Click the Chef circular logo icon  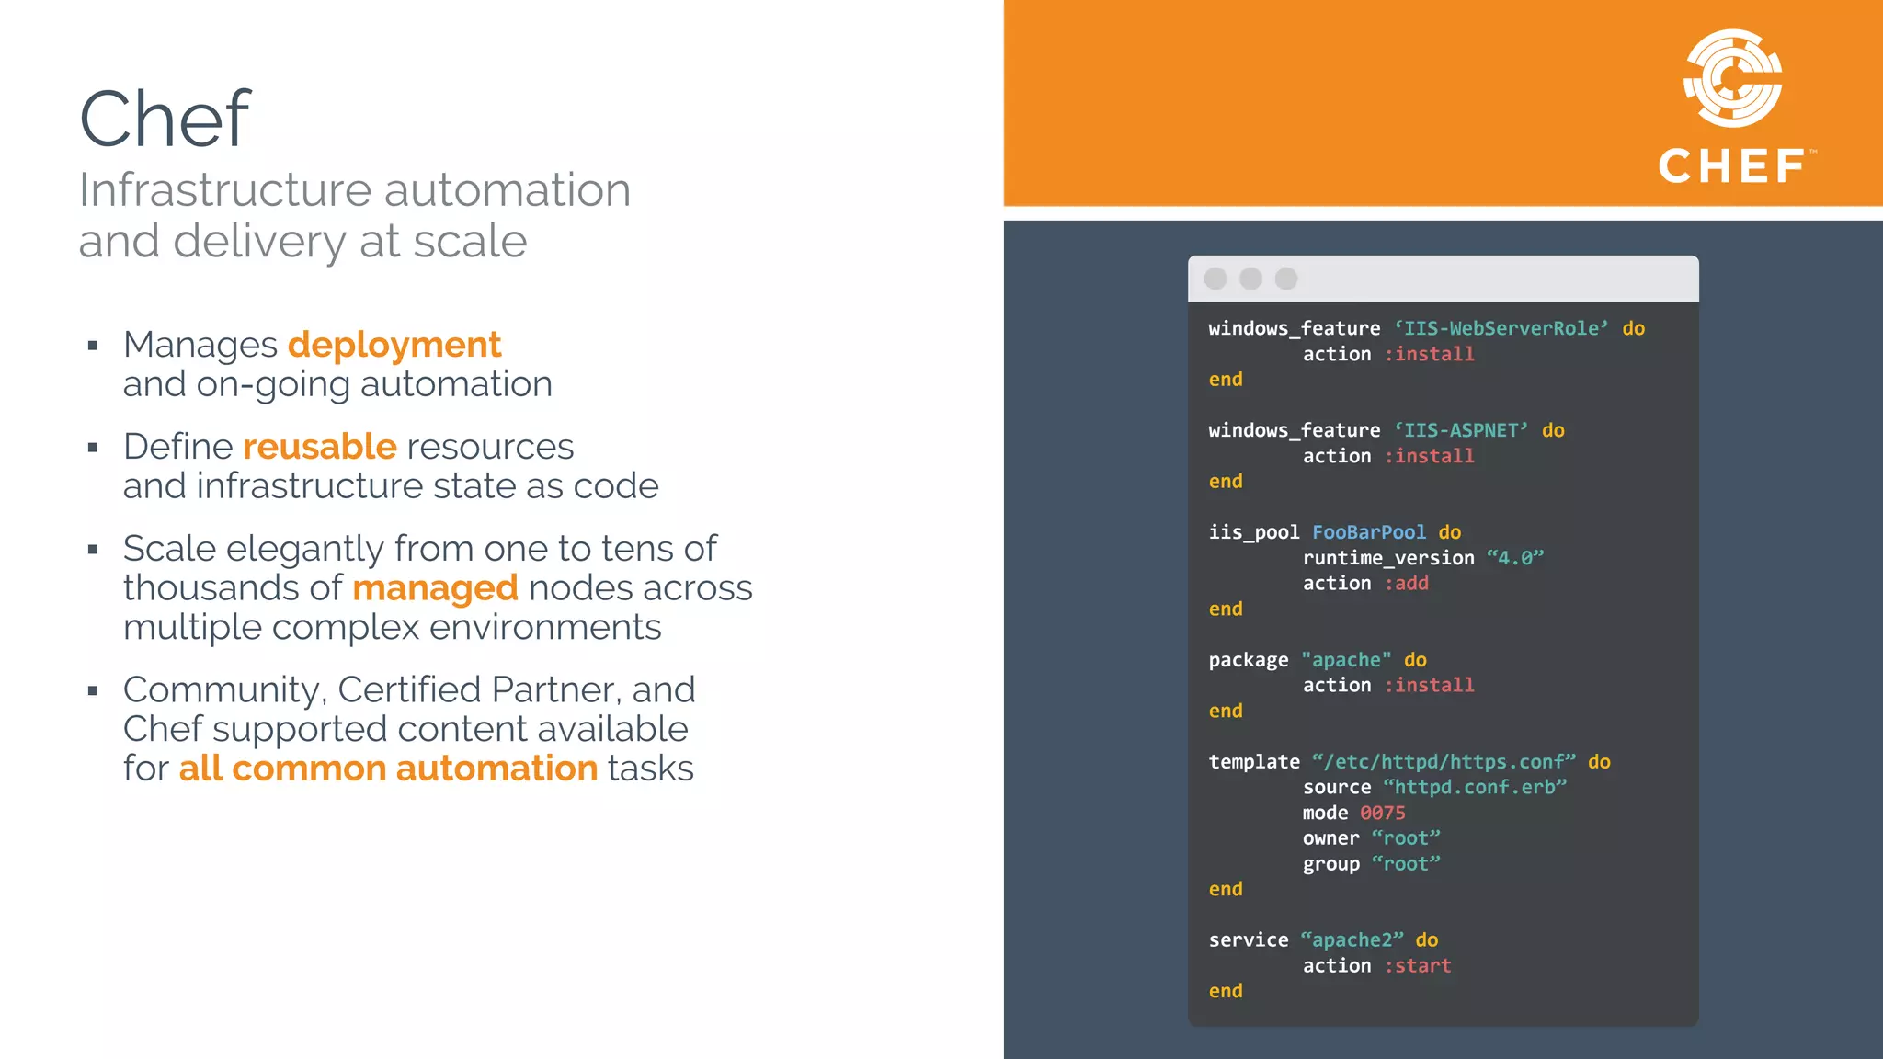(1732, 78)
